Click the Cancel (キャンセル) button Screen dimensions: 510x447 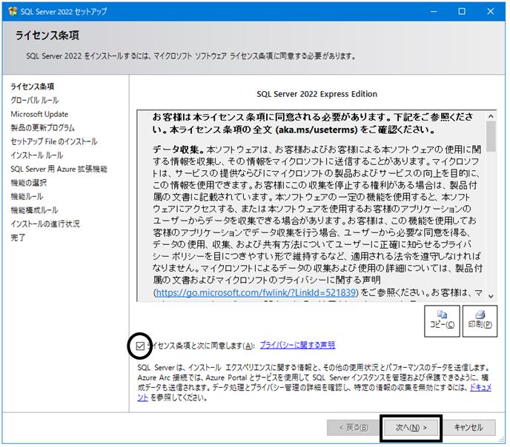[468, 428]
